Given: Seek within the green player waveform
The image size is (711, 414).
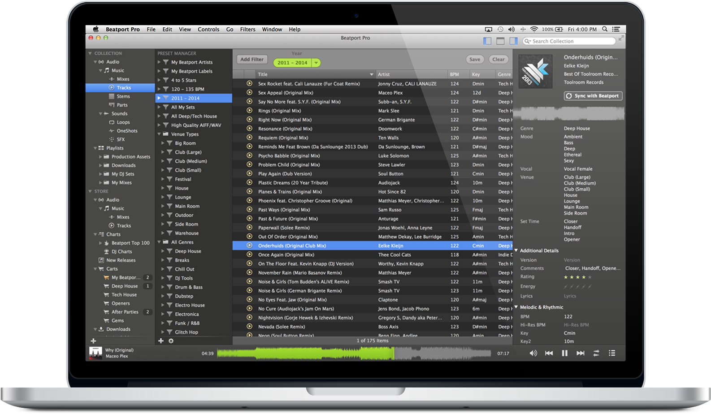Looking at the screenshot, I should point(305,353).
